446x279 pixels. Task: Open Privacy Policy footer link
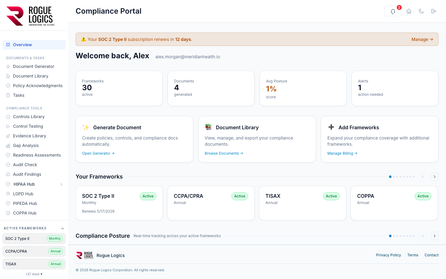point(388,255)
